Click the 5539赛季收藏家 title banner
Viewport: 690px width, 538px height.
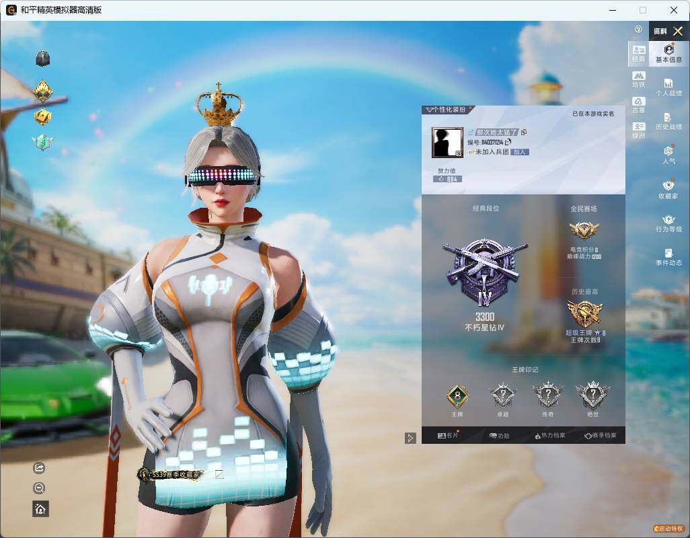point(170,475)
